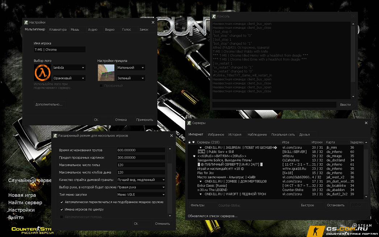Close the Расширенный режим dialog
Image resolution: width=379 pixels, height=237 pixels.
(x=171, y=136)
